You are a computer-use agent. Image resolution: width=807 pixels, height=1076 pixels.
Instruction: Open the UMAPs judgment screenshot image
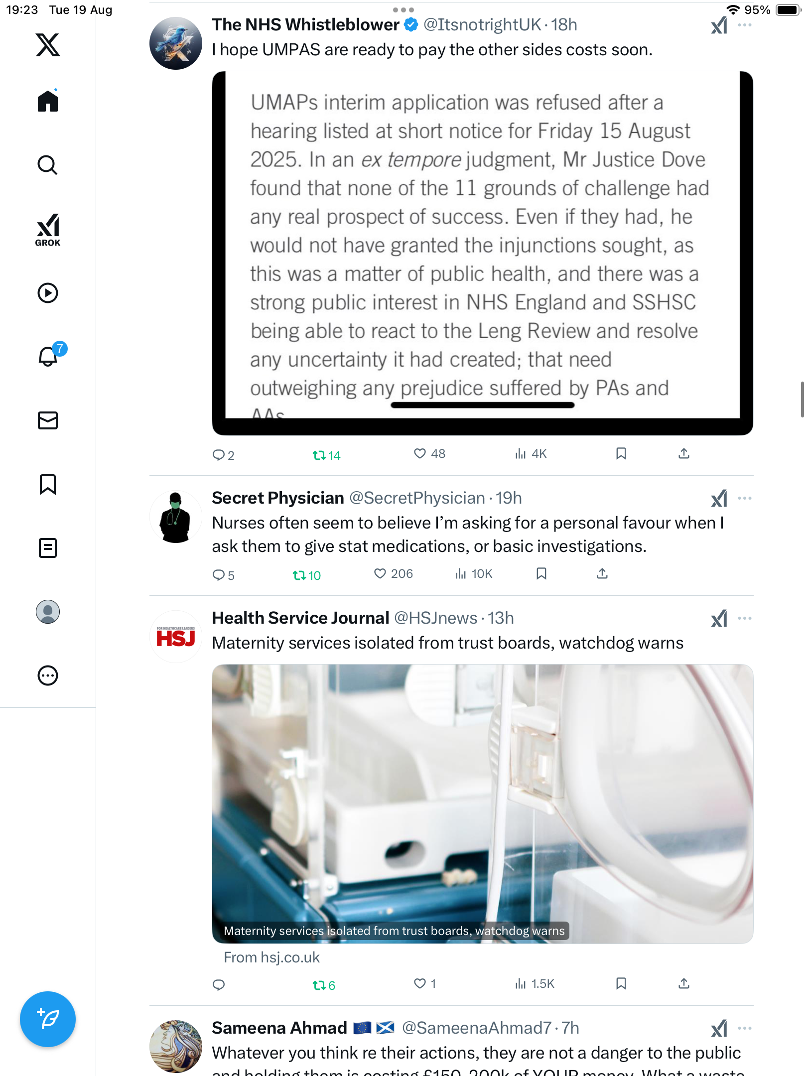pos(482,253)
